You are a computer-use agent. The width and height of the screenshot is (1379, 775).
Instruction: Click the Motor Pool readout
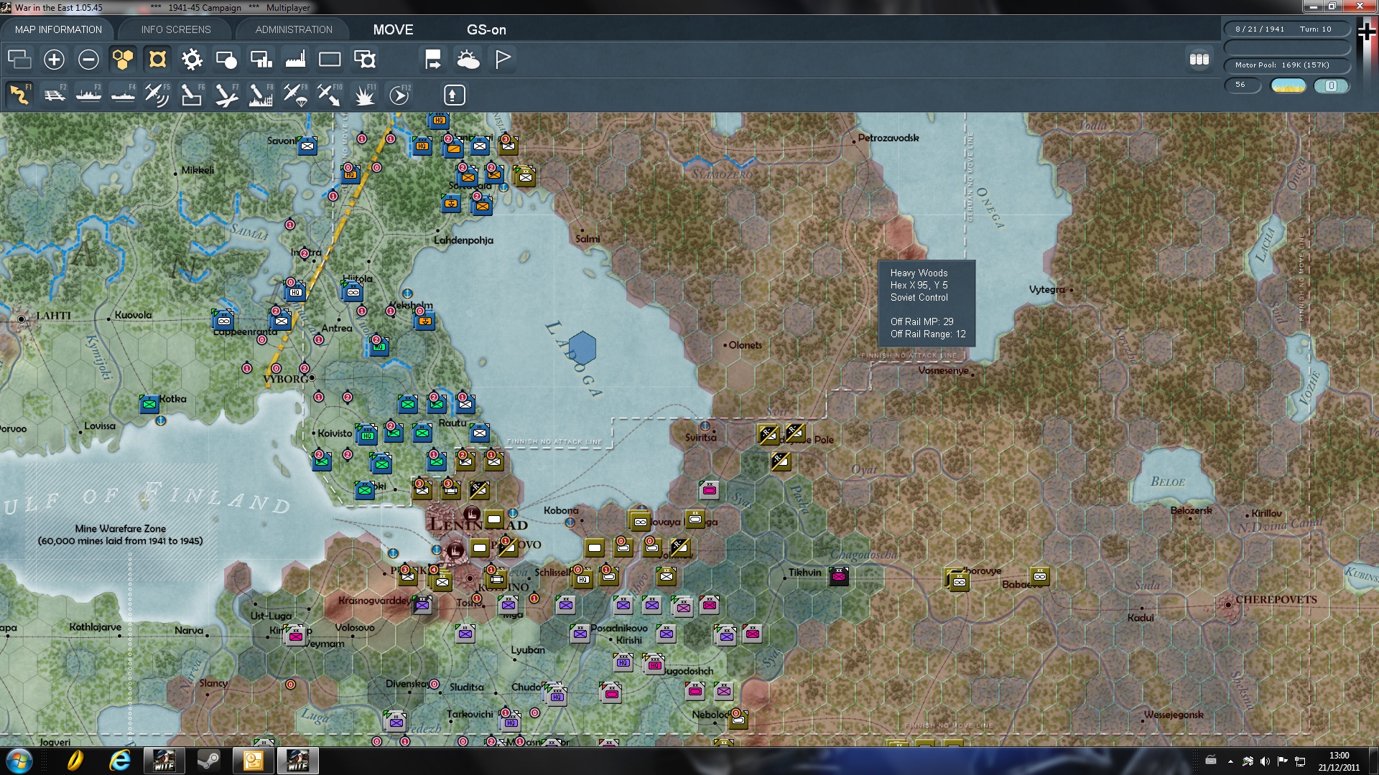(x=1286, y=65)
